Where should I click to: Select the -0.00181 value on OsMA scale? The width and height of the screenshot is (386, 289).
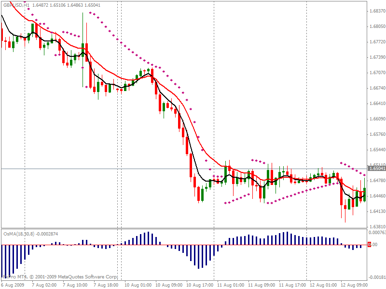click(376, 277)
